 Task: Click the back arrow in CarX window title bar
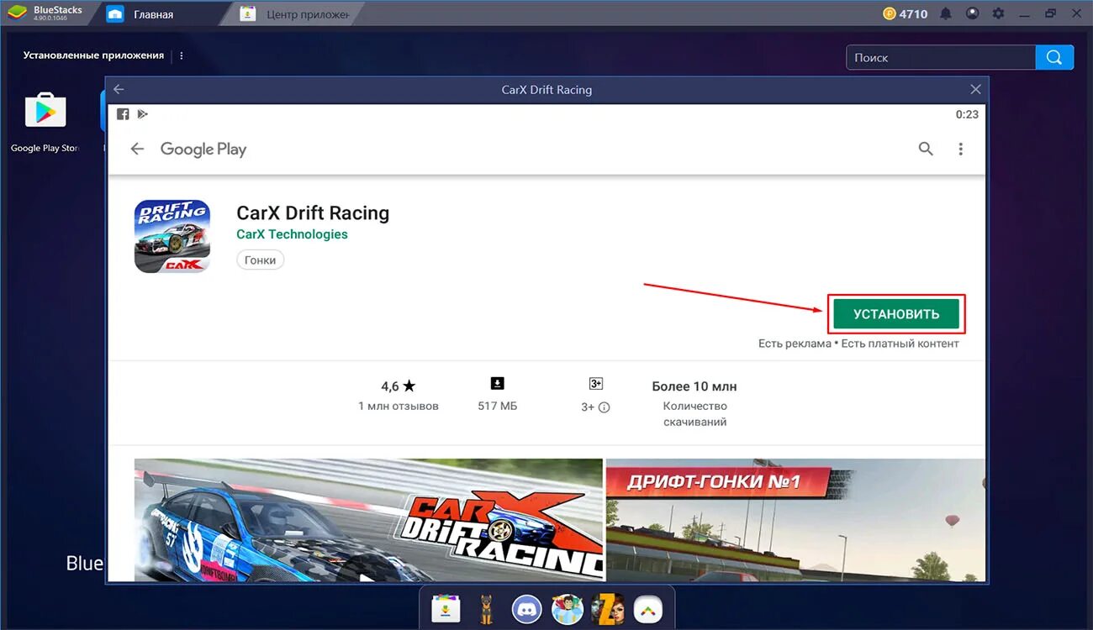[119, 89]
